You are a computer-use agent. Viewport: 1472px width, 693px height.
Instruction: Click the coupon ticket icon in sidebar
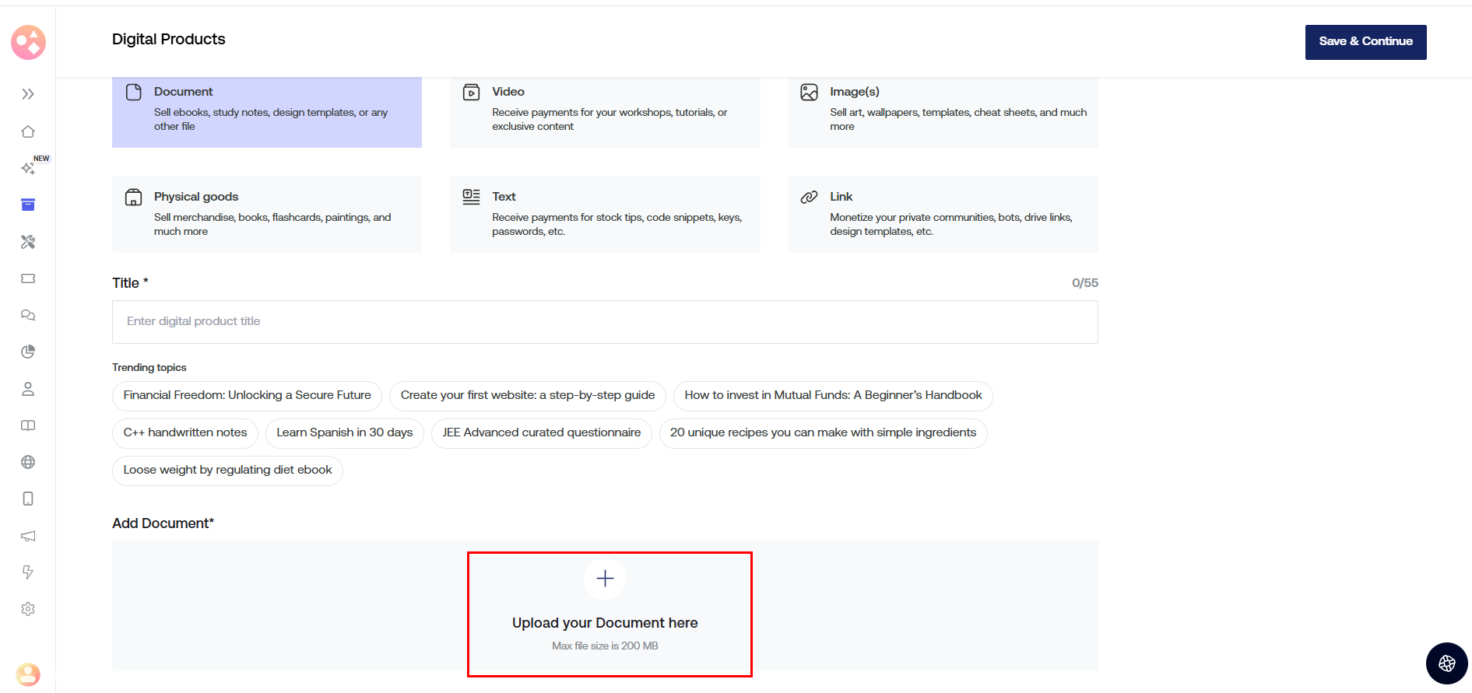point(28,278)
